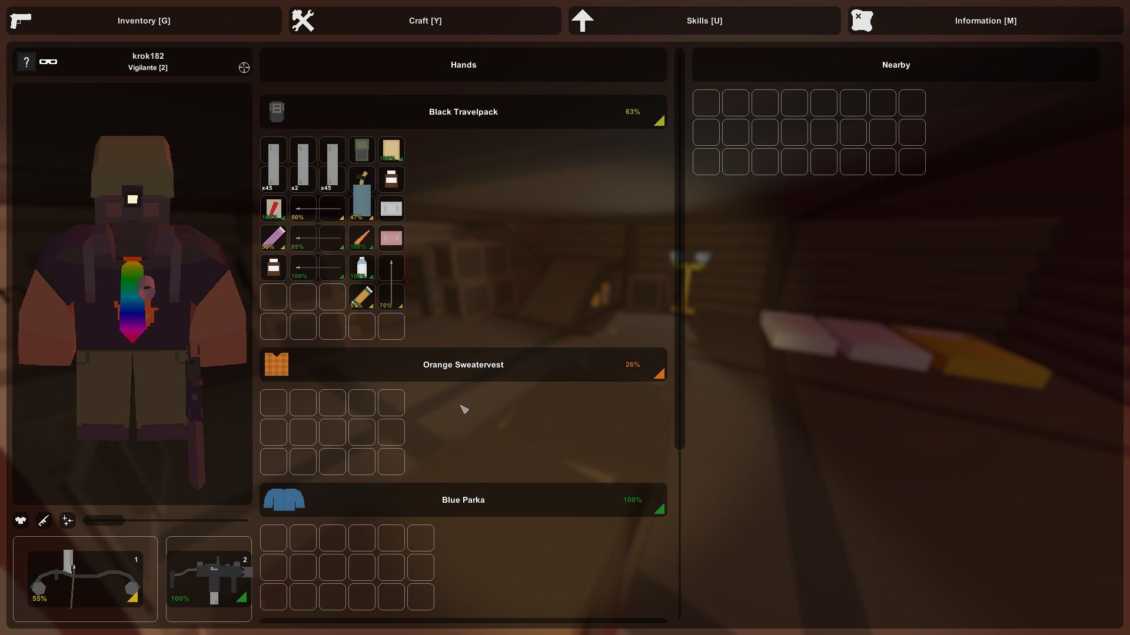Switch to the Craft tab
The height and width of the screenshot is (635, 1130).
[x=424, y=19]
